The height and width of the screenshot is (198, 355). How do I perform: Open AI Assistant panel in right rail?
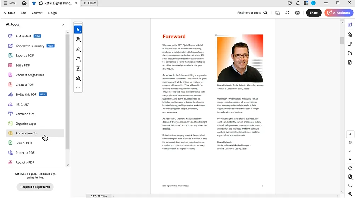click(350, 25)
